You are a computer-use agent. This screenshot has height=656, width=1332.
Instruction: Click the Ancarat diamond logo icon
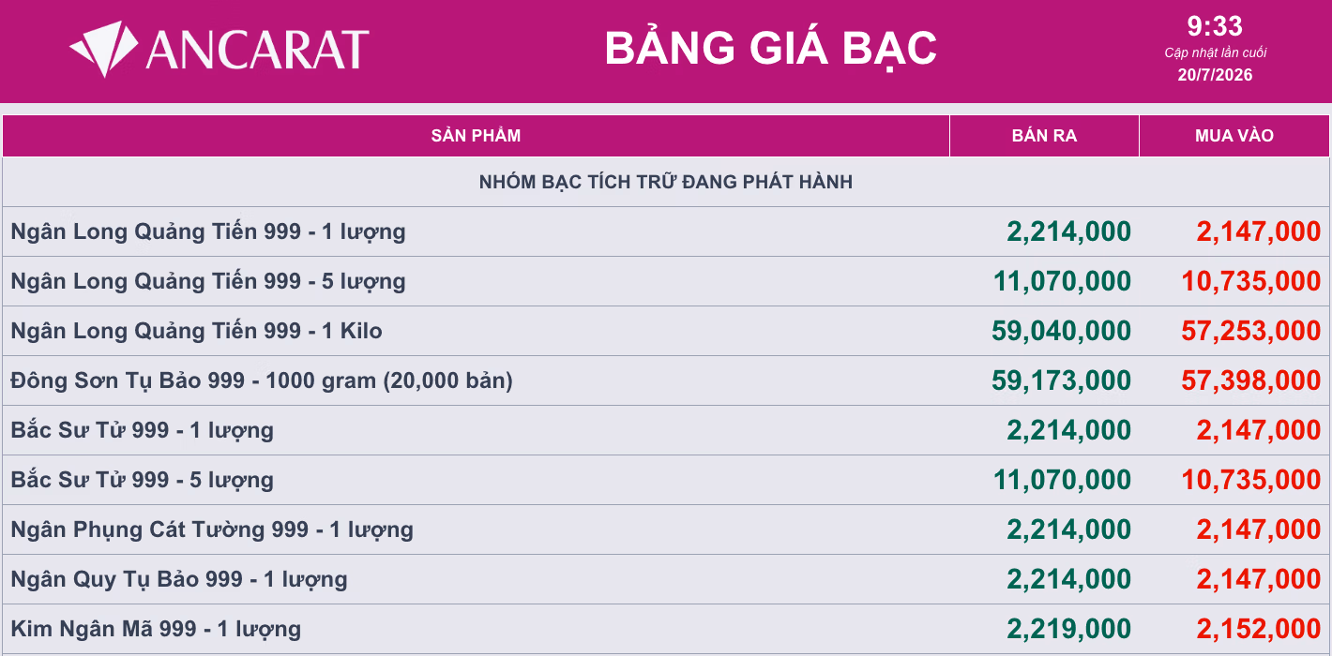tap(104, 49)
